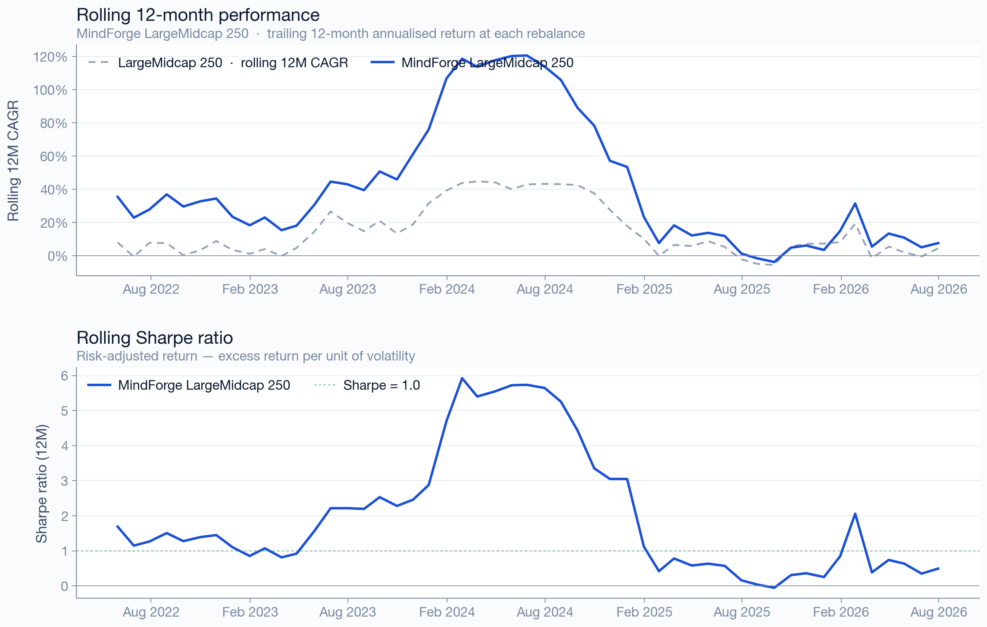
Task: Click the '80%' y-axis label
Action: (x=53, y=123)
